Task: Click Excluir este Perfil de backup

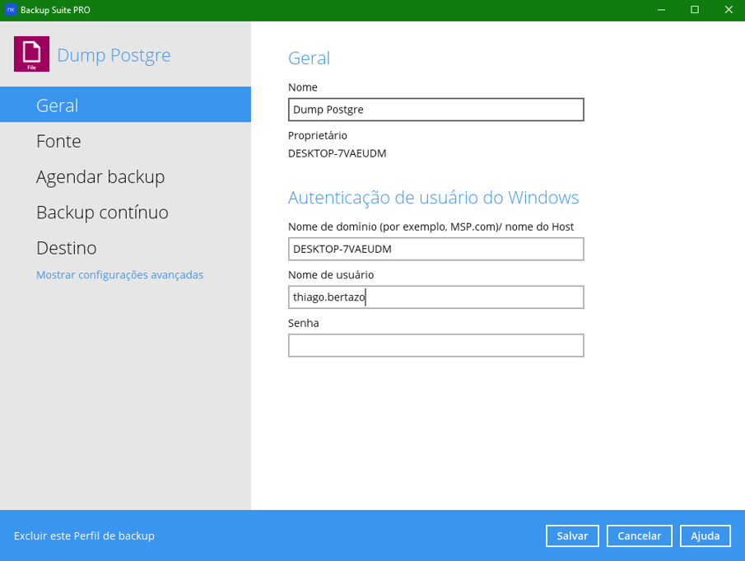Action: pos(84,536)
